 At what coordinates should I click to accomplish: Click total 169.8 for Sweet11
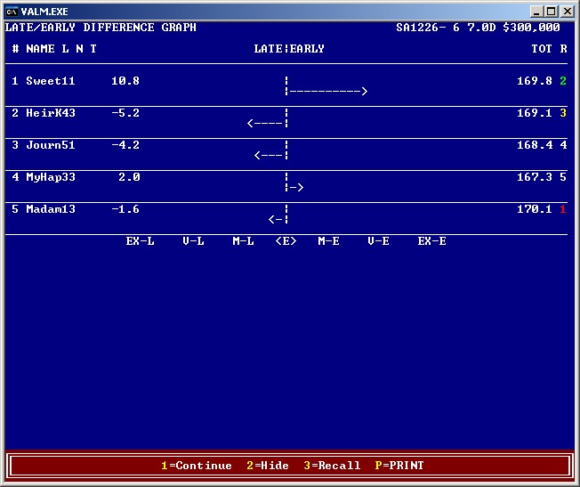coord(535,81)
